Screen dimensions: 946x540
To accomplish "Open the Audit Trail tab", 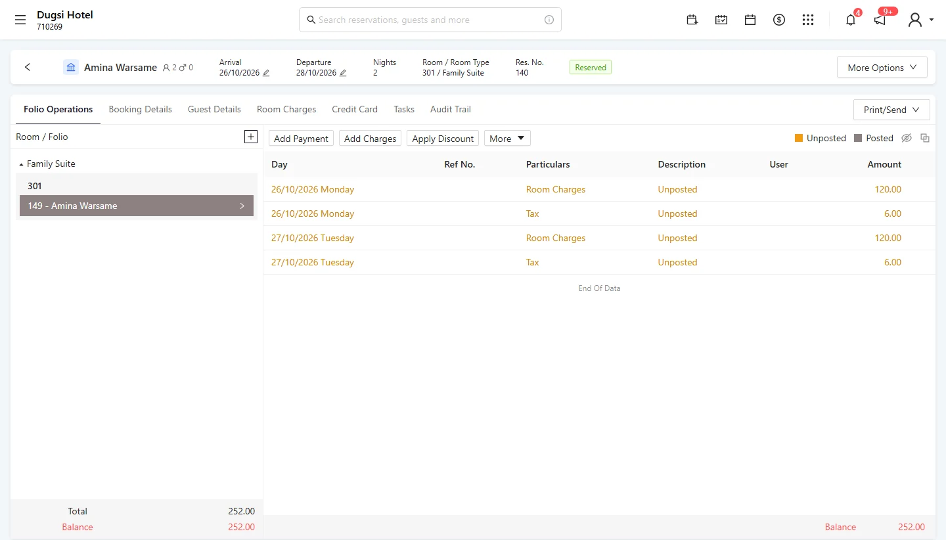I will point(451,109).
